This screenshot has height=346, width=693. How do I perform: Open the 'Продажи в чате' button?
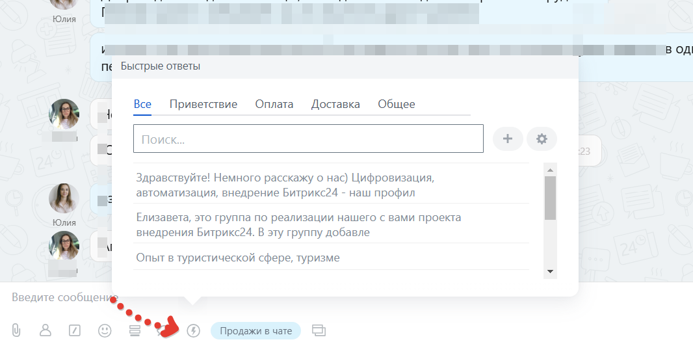coord(256,330)
